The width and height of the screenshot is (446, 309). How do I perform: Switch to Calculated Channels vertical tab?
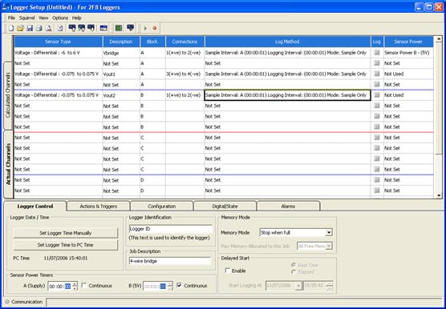8,95
